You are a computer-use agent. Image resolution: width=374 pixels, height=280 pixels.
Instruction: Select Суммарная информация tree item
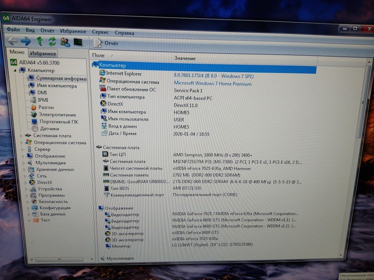tap(61, 78)
